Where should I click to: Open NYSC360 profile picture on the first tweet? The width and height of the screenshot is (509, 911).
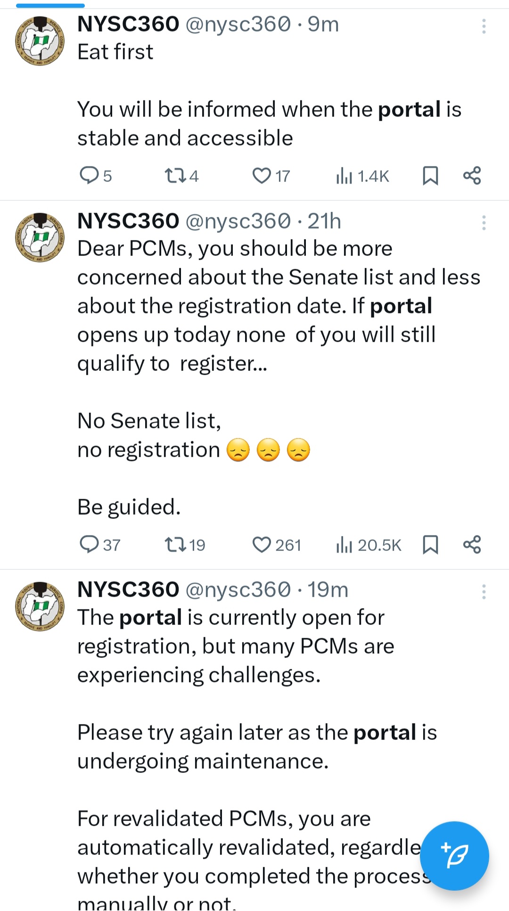40,41
